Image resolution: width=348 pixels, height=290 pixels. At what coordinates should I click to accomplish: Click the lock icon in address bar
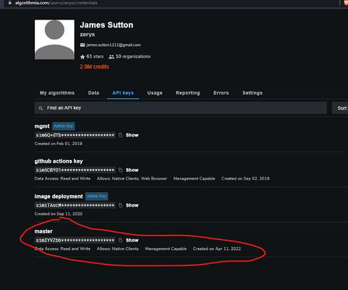pos(10,3)
